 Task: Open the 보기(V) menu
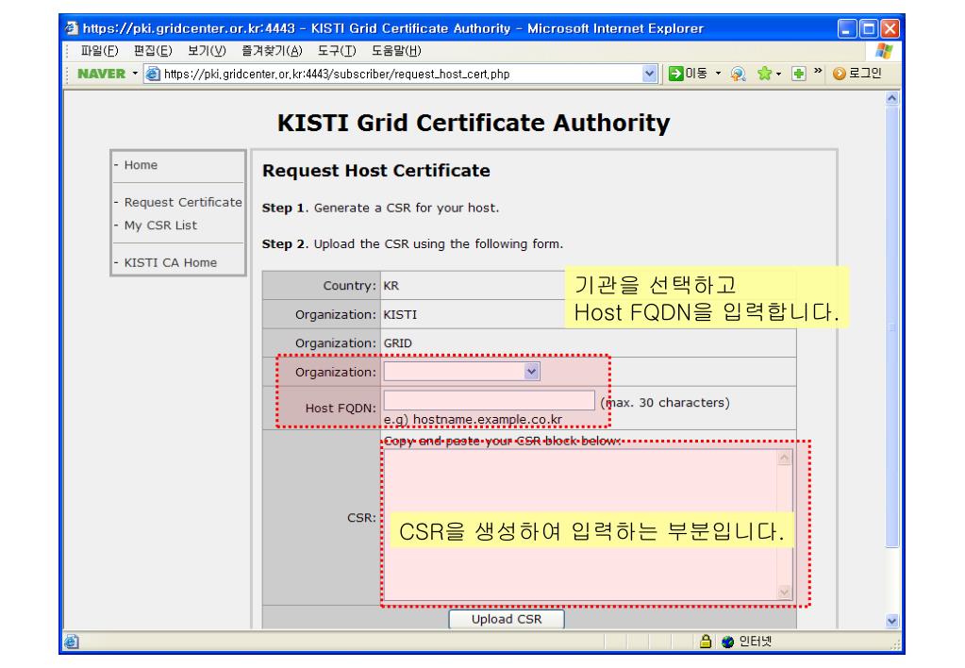207,51
